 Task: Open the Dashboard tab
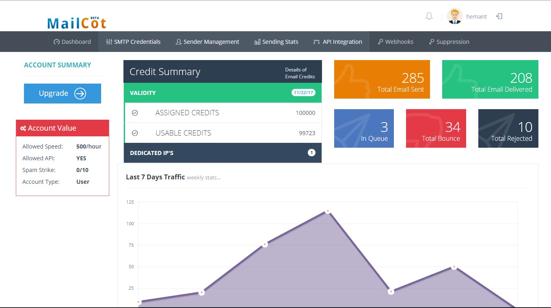72,42
